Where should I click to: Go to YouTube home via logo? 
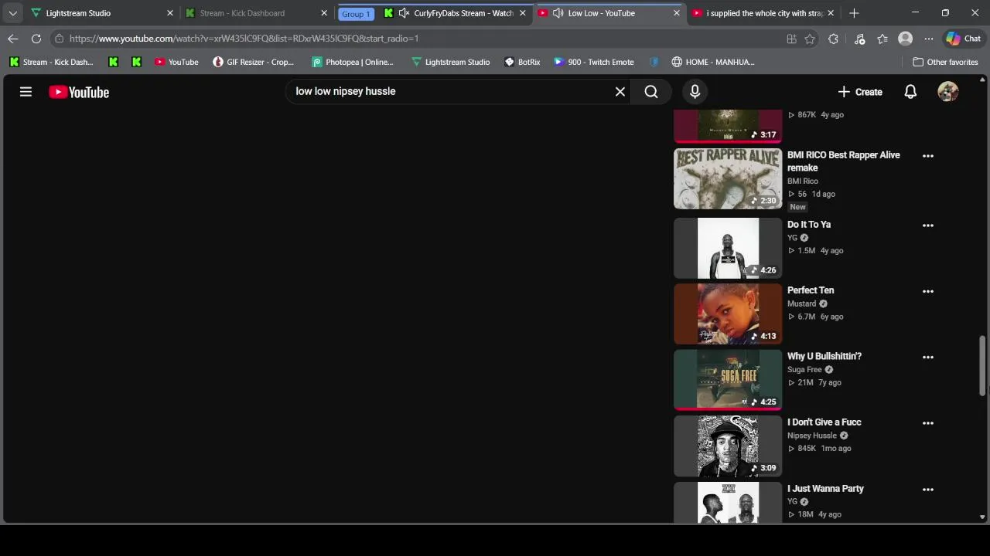(79, 92)
